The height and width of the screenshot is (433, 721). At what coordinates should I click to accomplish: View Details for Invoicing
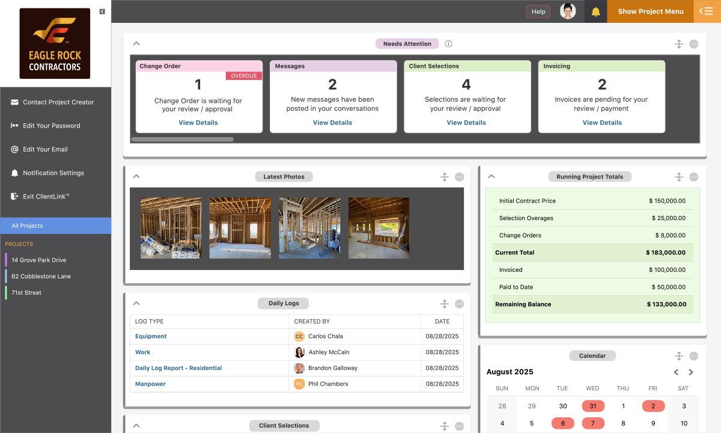[x=602, y=123]
